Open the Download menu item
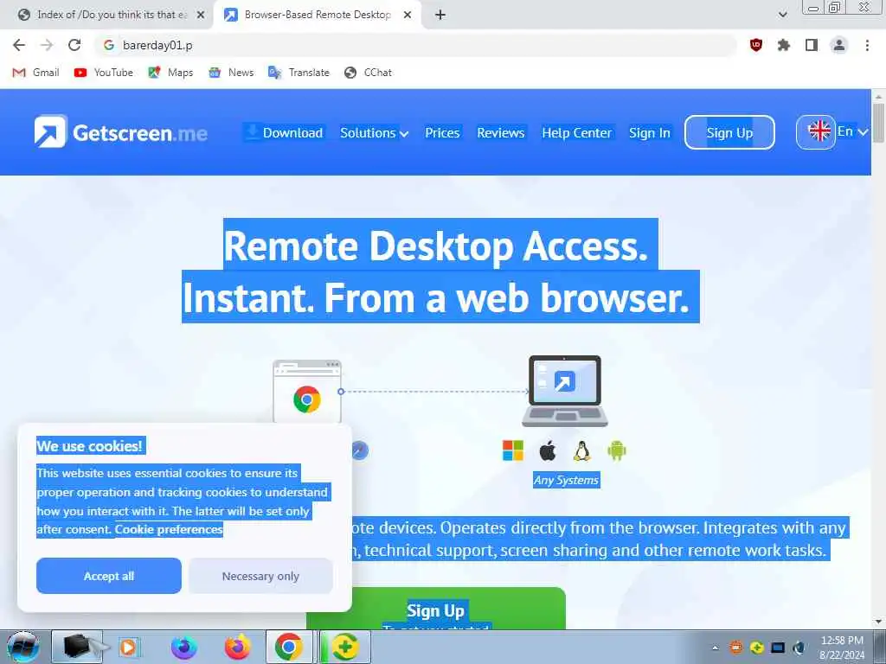 point(284,132)
